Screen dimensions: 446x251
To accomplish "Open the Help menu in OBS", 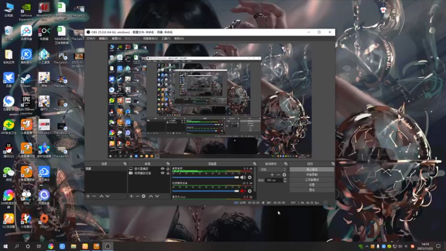I will click(179, 38).
